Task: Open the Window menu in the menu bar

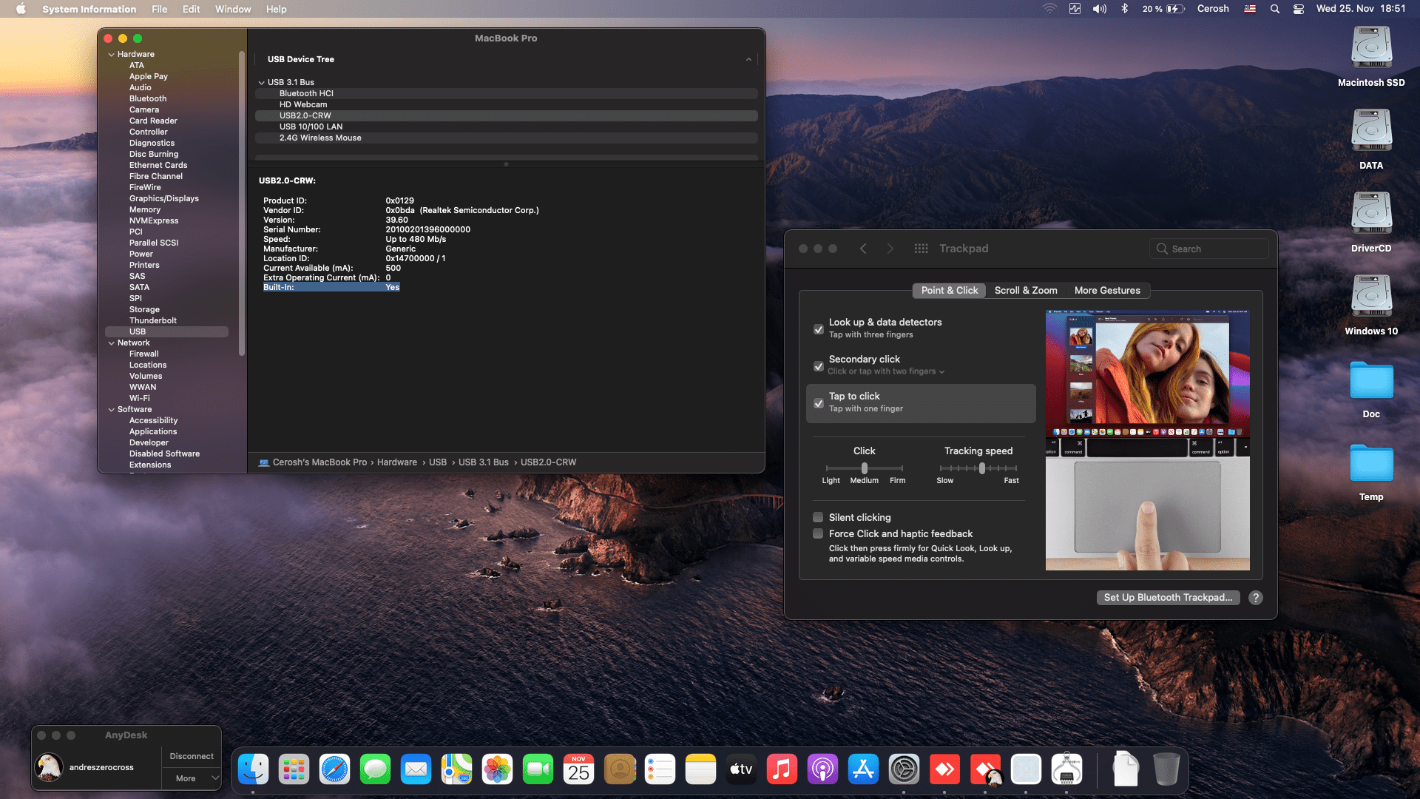Action: point(233,9)
